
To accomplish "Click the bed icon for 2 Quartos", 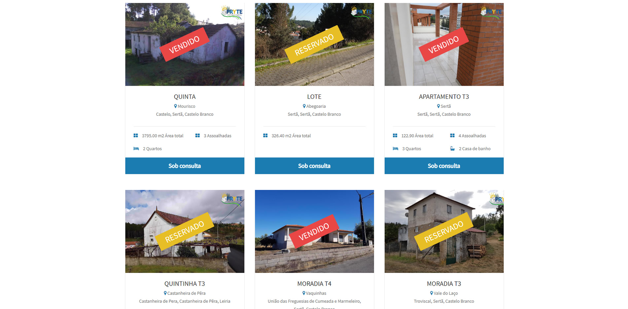I will [136, 149].
